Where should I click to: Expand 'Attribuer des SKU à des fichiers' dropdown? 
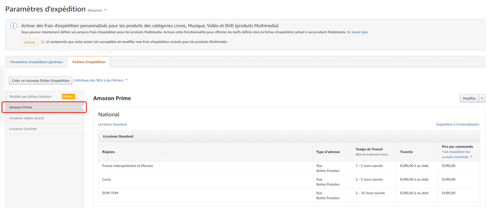pyautogui.click(x=101, y=80)
